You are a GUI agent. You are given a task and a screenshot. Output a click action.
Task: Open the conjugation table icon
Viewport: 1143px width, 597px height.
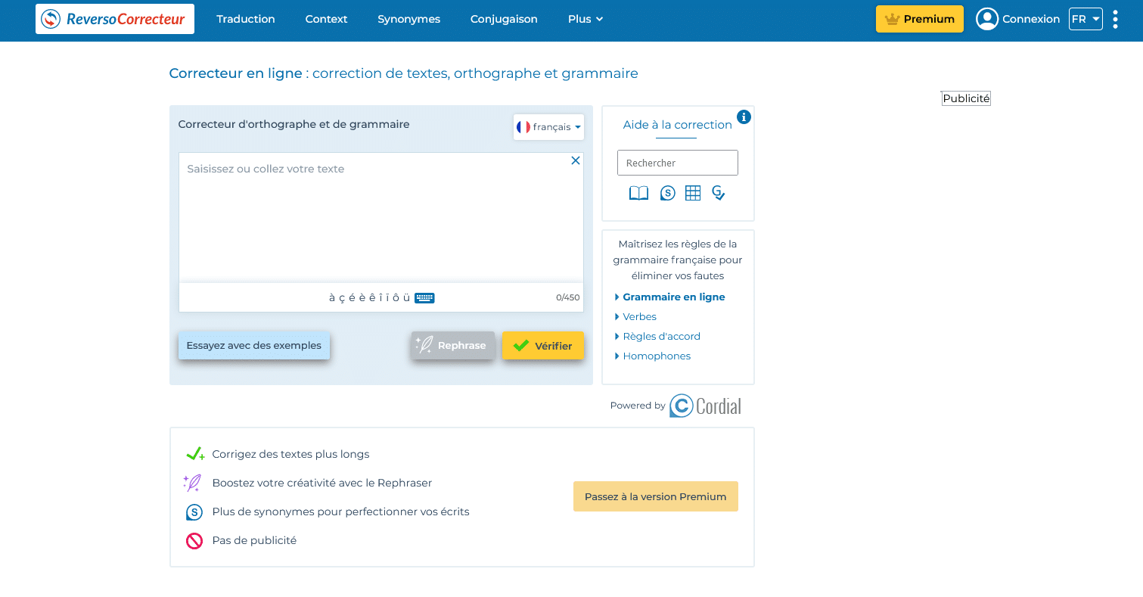point(693,193)
